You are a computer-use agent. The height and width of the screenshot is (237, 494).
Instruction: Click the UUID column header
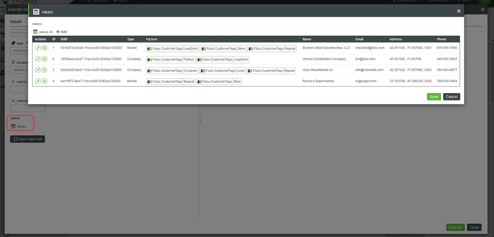click(64, 40)
